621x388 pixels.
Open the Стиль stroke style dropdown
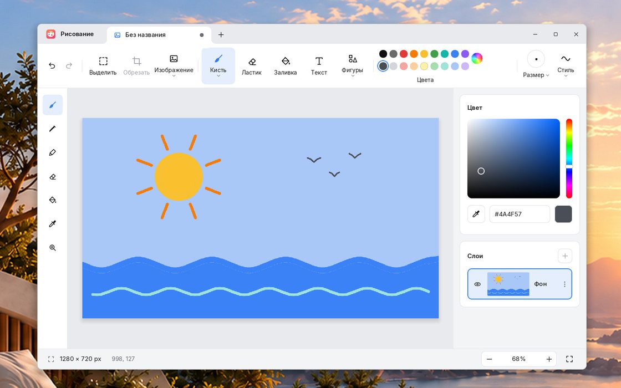point(566,65)
